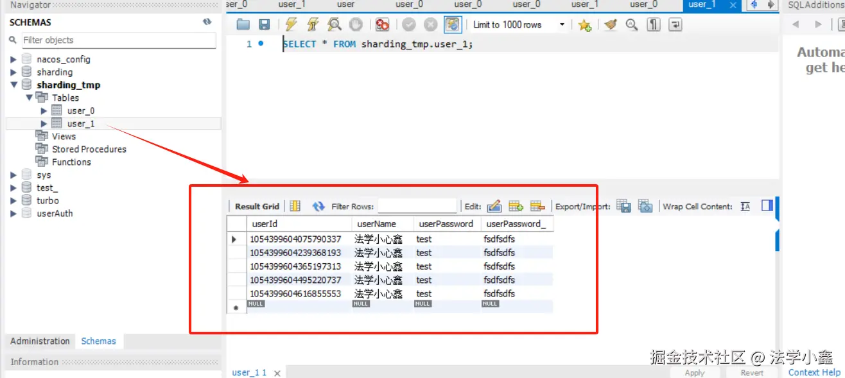Viewport: 845px width, 378px height.
Task: Select the Views tree item
Action: pos(64,136)
